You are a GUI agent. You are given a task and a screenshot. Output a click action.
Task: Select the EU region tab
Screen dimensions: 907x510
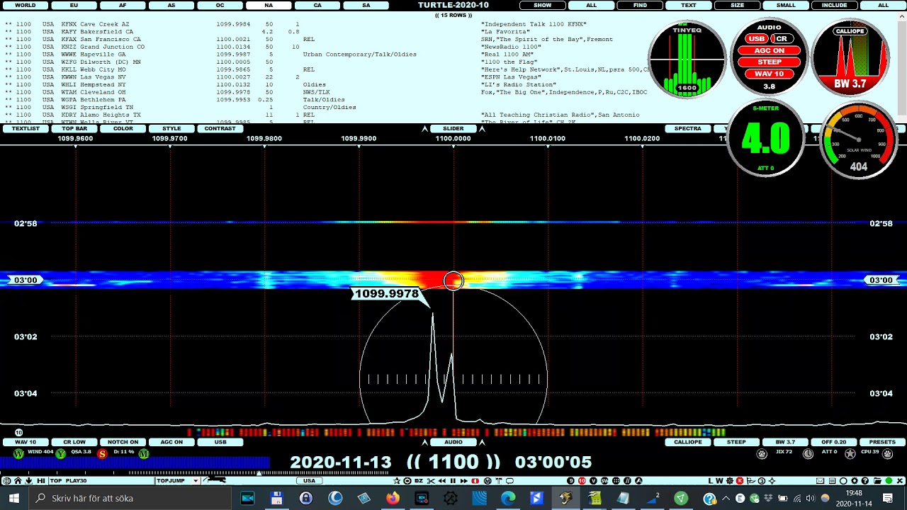pyautogui.click(x=74, y=5)
